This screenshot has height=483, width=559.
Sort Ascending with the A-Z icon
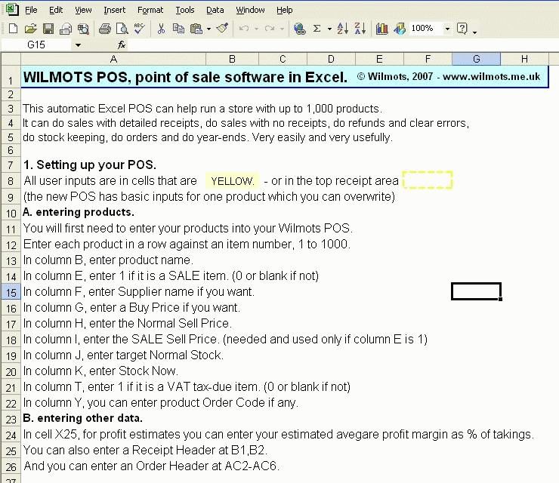point(343,28)
